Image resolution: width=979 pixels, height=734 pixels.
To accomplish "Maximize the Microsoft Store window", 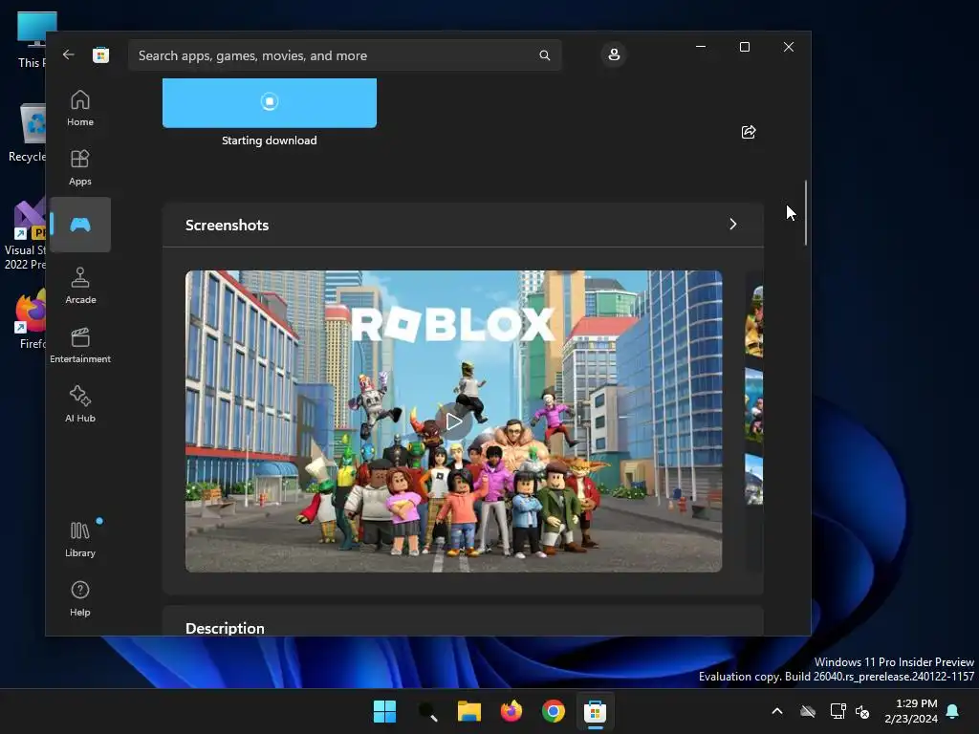I will pos(744,47).
